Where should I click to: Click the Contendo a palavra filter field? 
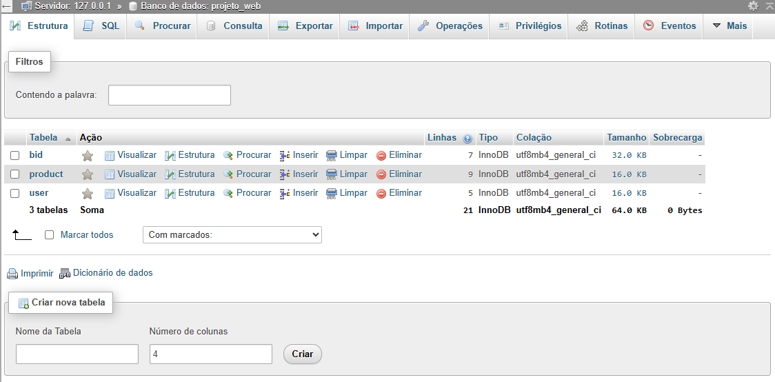[x=170, y=95]
